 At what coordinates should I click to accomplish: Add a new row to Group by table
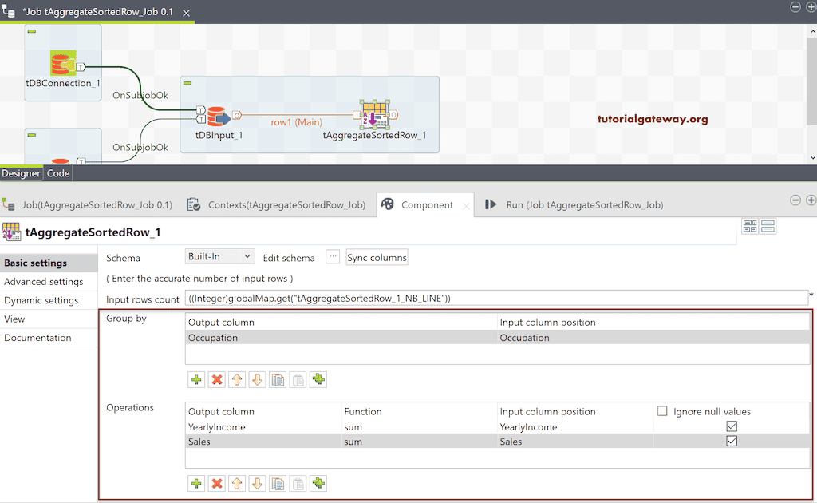(196, 379)
